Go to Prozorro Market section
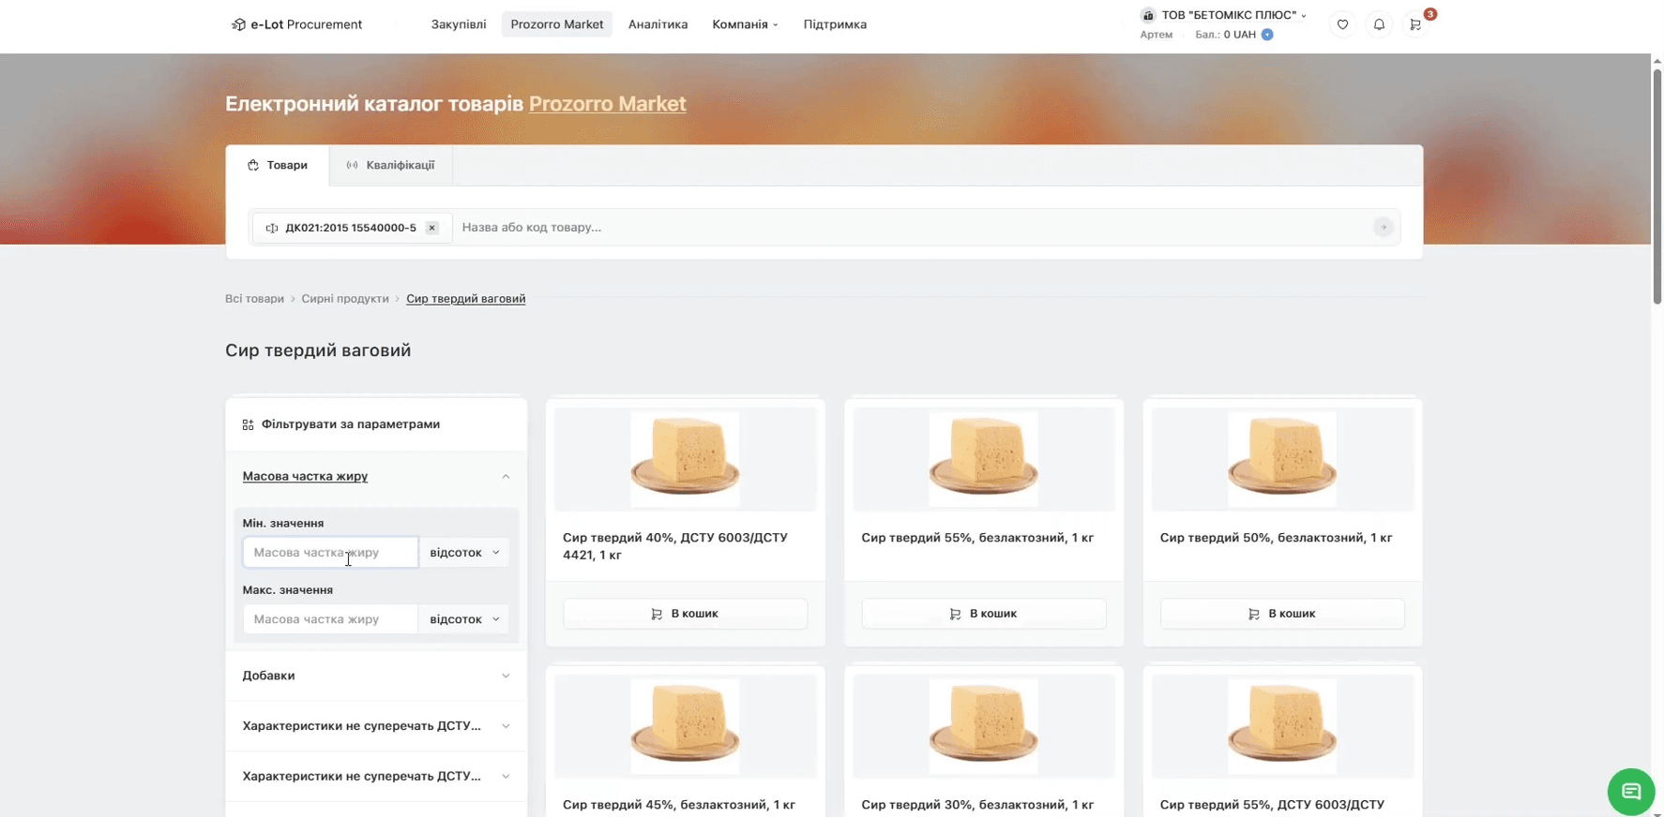This screenshot has width=1664, height=817. [x=557, y=24]
